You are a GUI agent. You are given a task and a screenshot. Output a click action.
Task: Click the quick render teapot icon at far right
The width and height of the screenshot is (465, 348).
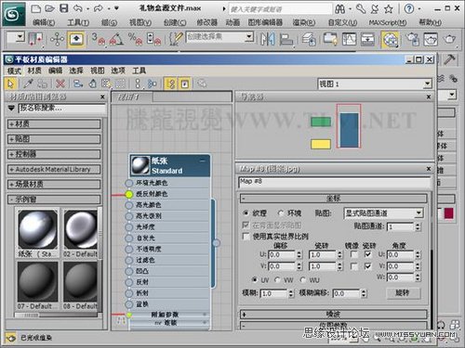[x=449, y=39]
